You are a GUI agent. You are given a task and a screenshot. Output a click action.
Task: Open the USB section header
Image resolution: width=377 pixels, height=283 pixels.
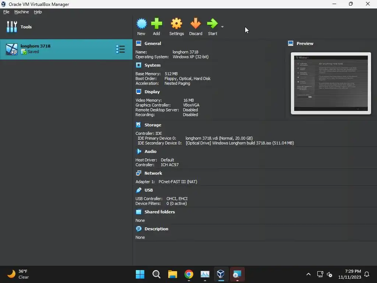[149, 190]
